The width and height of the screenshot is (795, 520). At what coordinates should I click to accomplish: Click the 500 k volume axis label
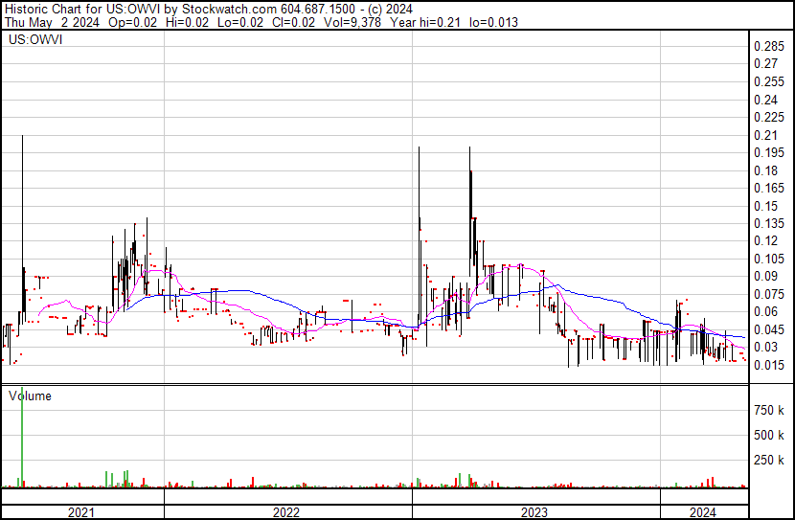(x=770, y=436)
